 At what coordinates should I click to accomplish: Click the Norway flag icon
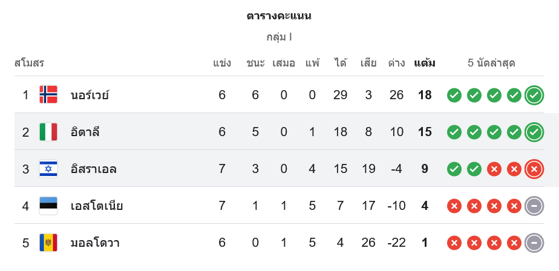pos(48,95)
